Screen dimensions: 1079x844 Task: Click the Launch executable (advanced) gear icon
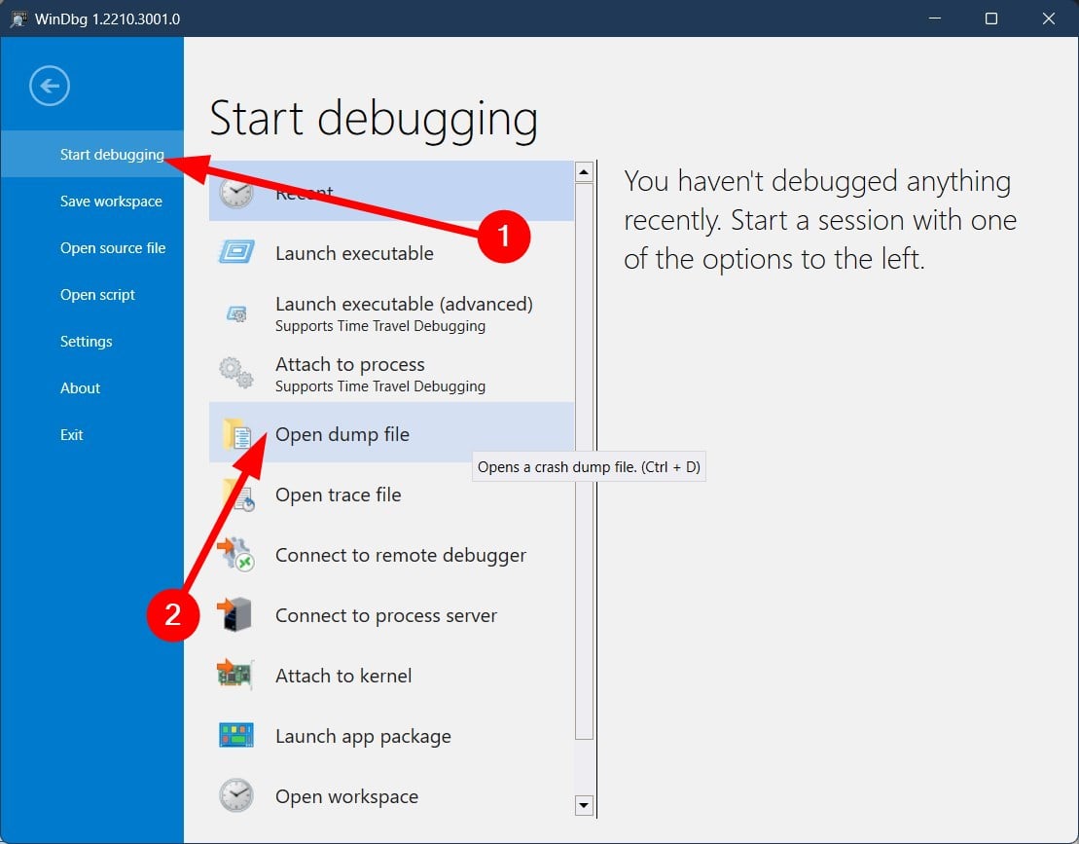point(236,313)
